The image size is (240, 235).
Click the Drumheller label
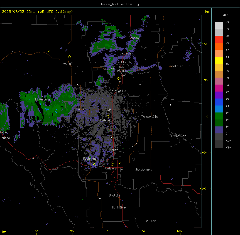click(x=178, y=136)
